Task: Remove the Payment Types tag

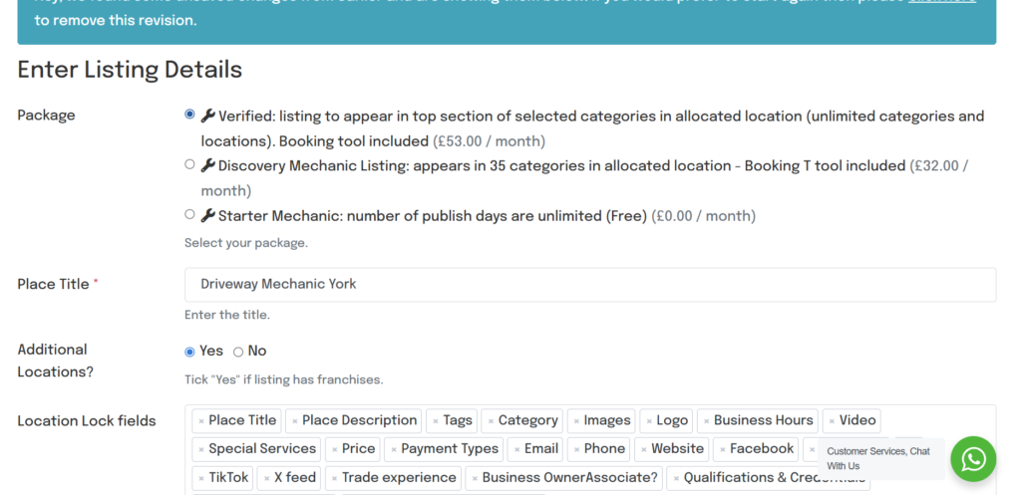Action: [x=393, y=449]
